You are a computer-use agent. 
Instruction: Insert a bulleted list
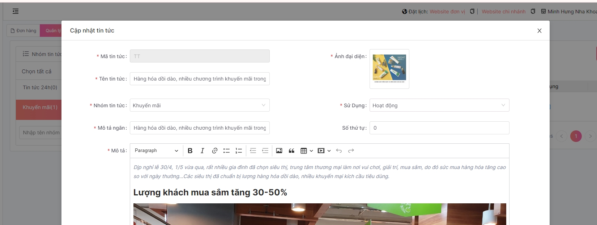[226, 151]
